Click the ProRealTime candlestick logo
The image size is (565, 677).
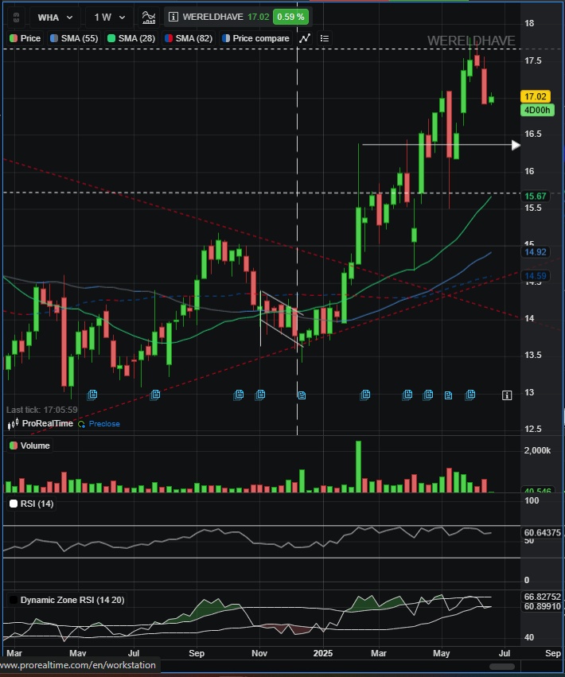click(13, 424)
